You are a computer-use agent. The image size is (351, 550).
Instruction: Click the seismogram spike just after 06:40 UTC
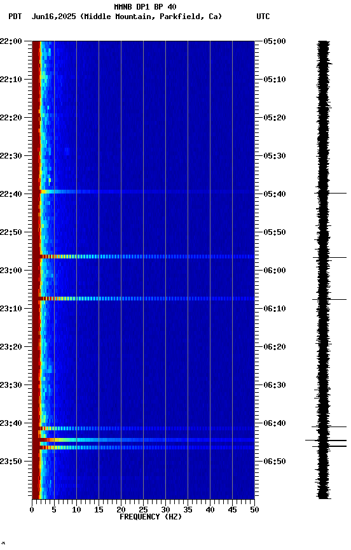point(329,427)
